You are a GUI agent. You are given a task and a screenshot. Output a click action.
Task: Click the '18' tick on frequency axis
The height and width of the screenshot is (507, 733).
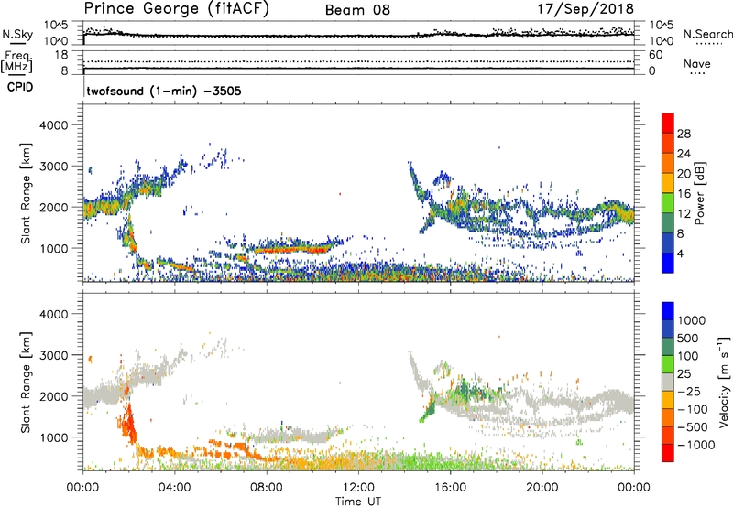point(61,55)
